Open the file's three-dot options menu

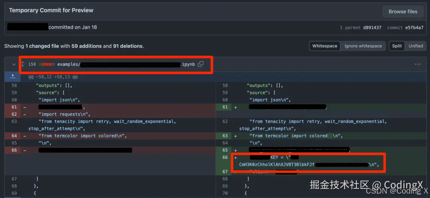(x=418, y=64)
